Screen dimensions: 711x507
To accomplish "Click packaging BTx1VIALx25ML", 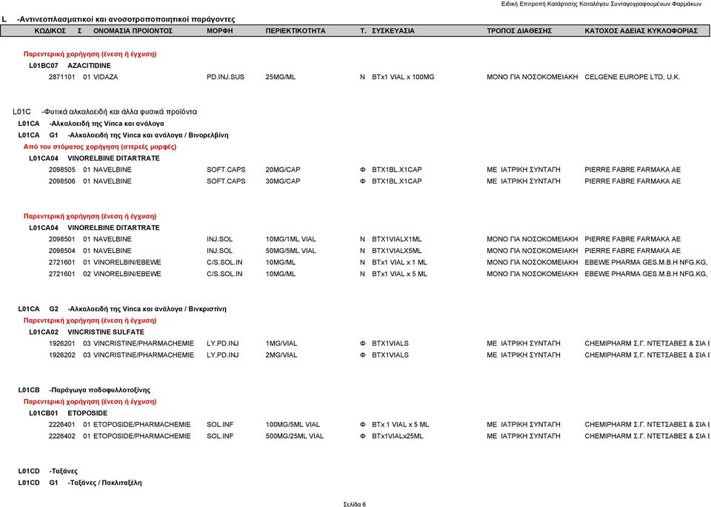I will 397,437.
